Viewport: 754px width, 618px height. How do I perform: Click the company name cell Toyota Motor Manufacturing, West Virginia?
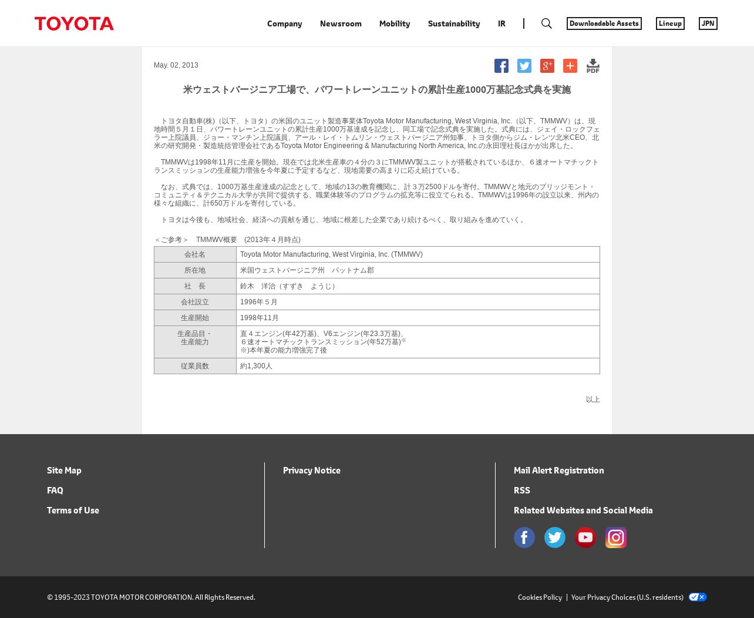(x=418, y=254)
